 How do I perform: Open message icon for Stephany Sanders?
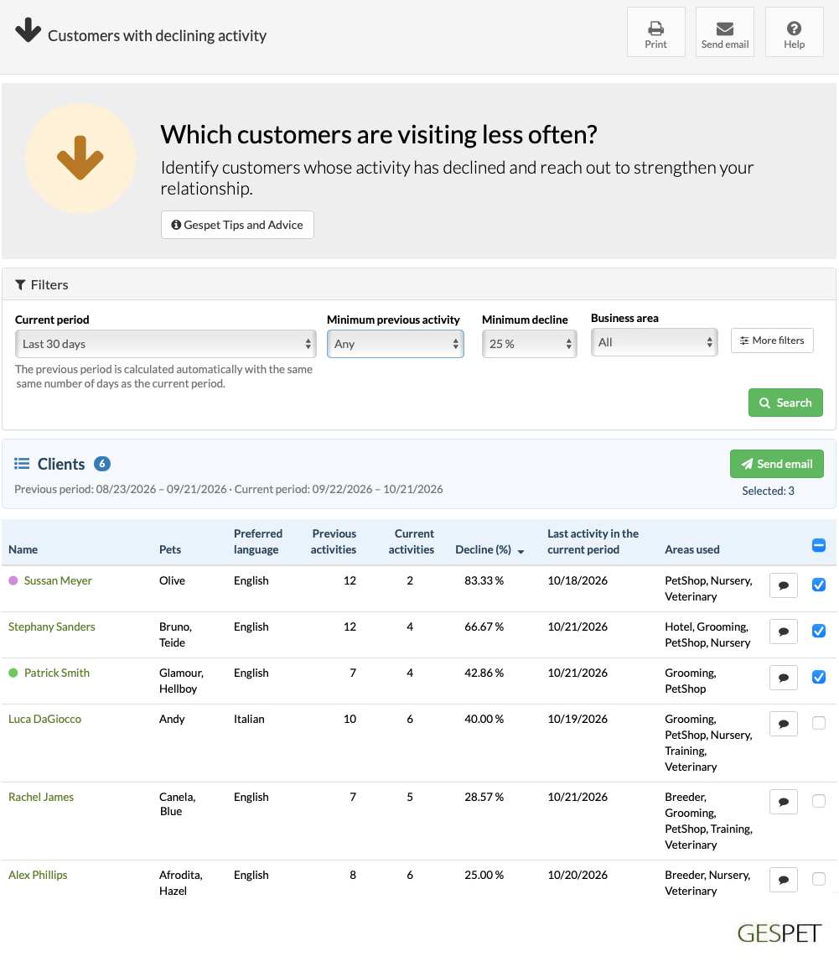pos(784,632)
